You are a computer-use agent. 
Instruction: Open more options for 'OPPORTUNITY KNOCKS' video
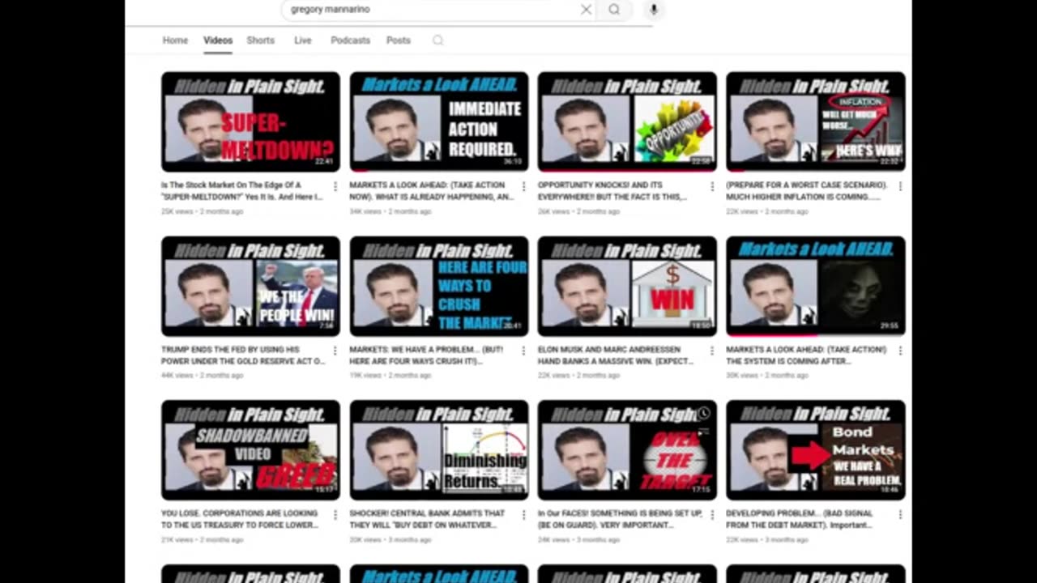tap(712, 186)
